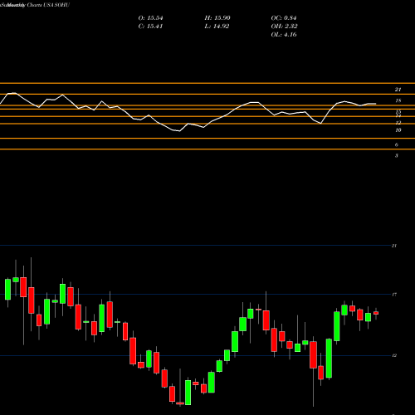Click the 'OH: 2.32' reading
415x415 pixels.
click(x=285, y=27)
